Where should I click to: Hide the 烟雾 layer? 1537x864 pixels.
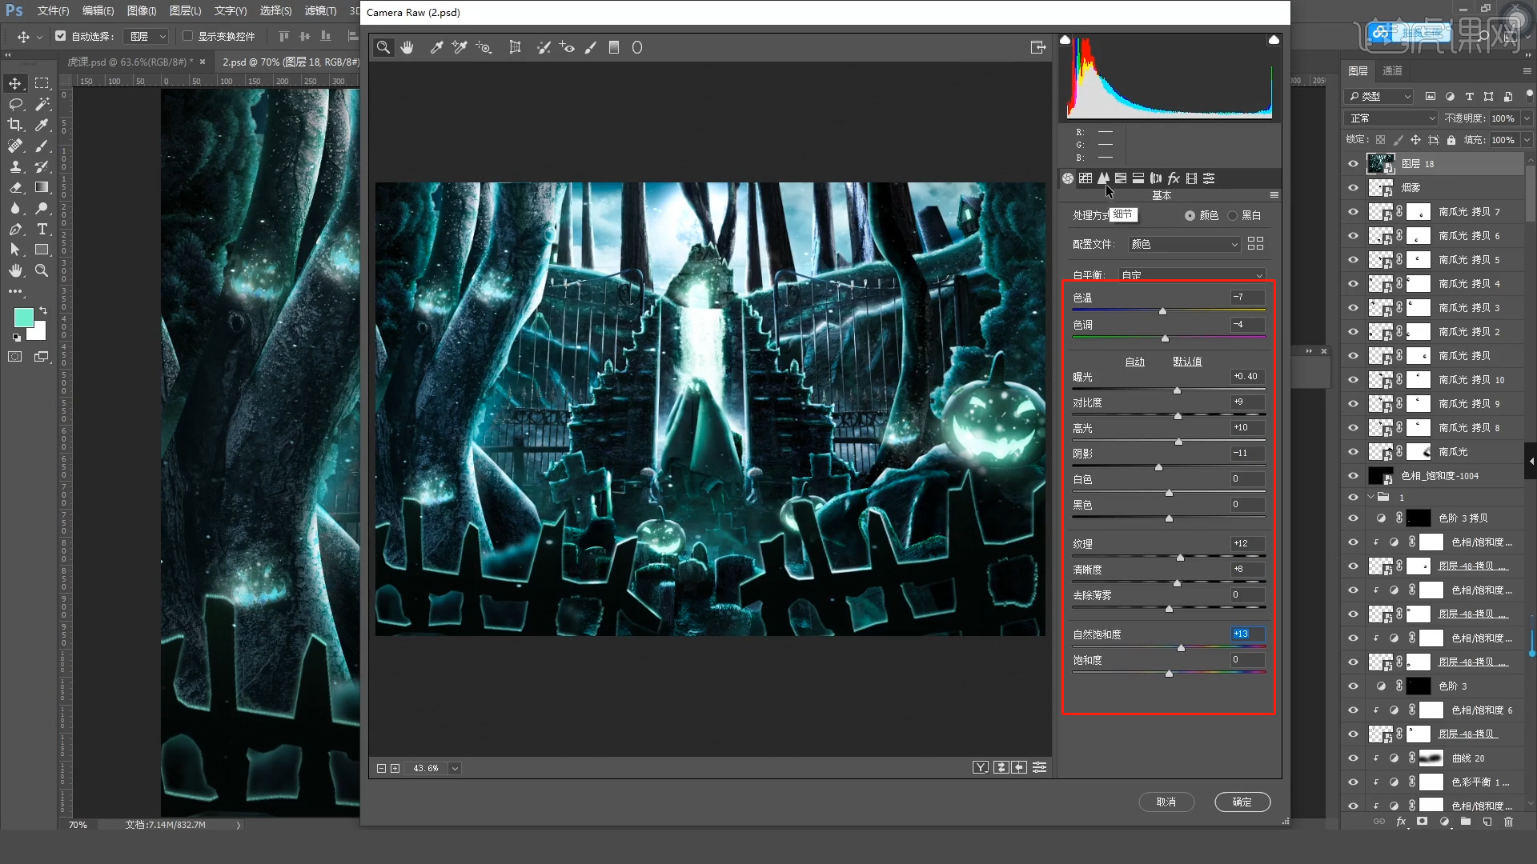(x=1353, y=188)
